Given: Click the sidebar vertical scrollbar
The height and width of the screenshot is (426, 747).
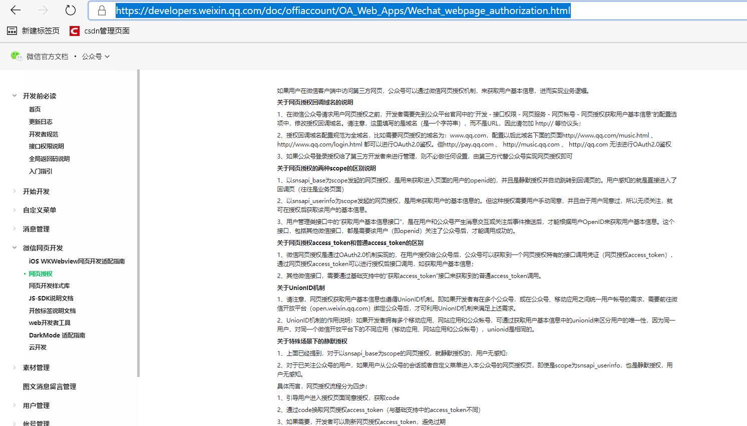Looking at the screenshot, I should [138, 223].
